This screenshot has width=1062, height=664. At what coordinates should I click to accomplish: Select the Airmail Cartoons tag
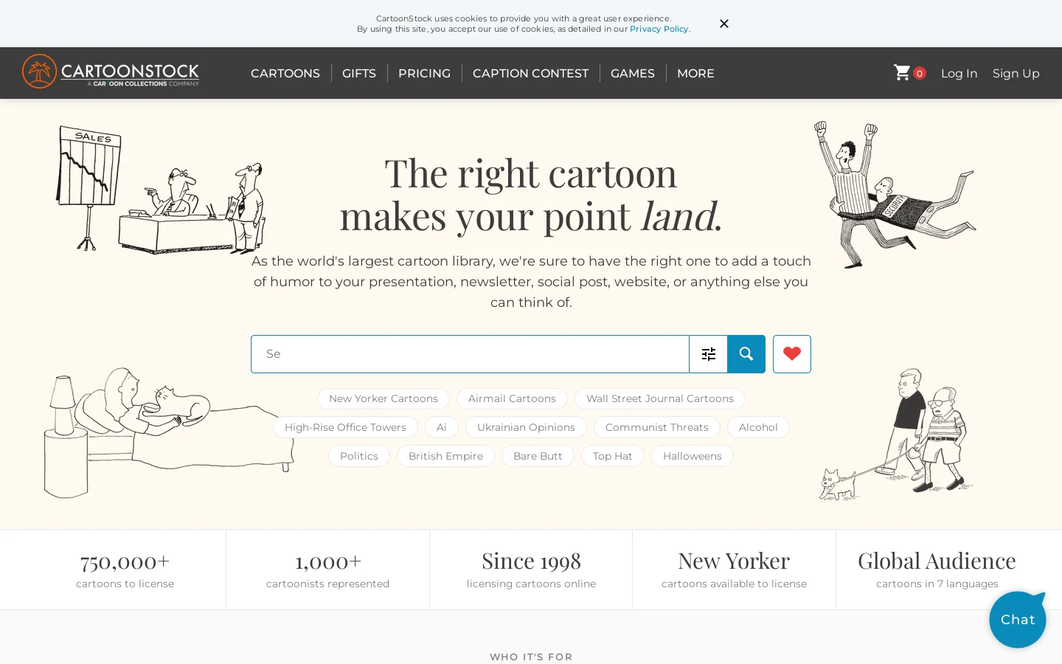(x=512, y=398)
